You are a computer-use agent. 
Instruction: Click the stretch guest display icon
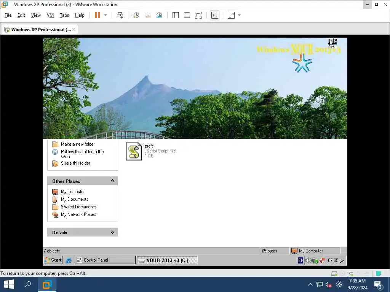[231, 15]
